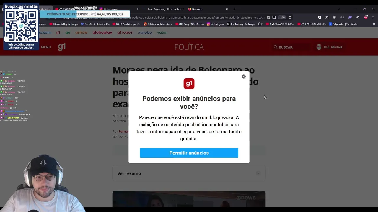
Task: Open a new tab with plus button
Action: [234, 9]
